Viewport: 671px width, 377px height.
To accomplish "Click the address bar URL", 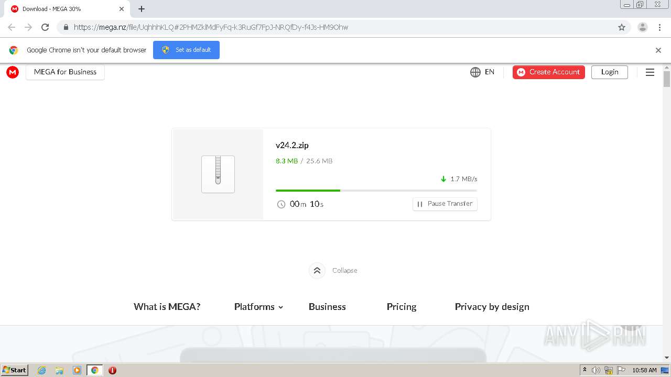I will (211, 27).
